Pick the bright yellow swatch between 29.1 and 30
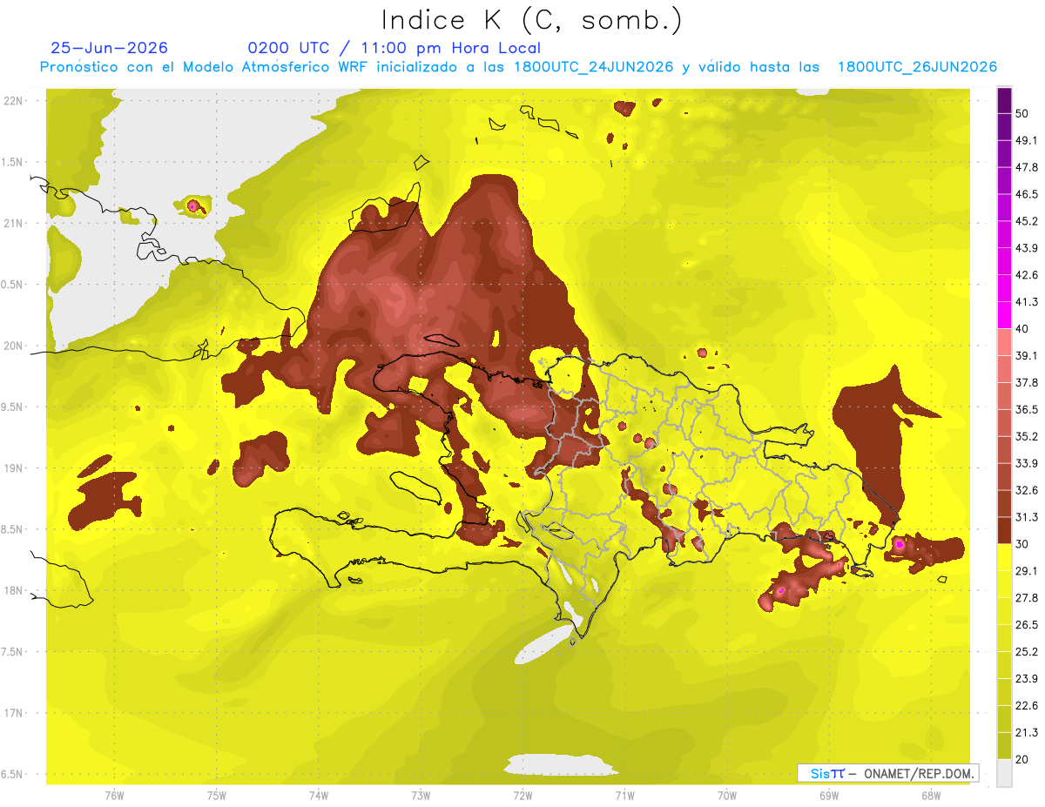The image size is (1045, 807). (x=1004, y=557)
